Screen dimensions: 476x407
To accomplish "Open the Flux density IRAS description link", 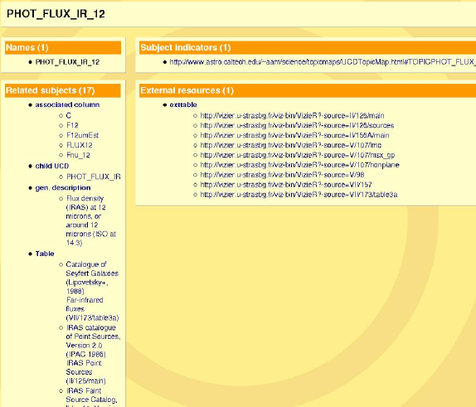I will (90, 220).
